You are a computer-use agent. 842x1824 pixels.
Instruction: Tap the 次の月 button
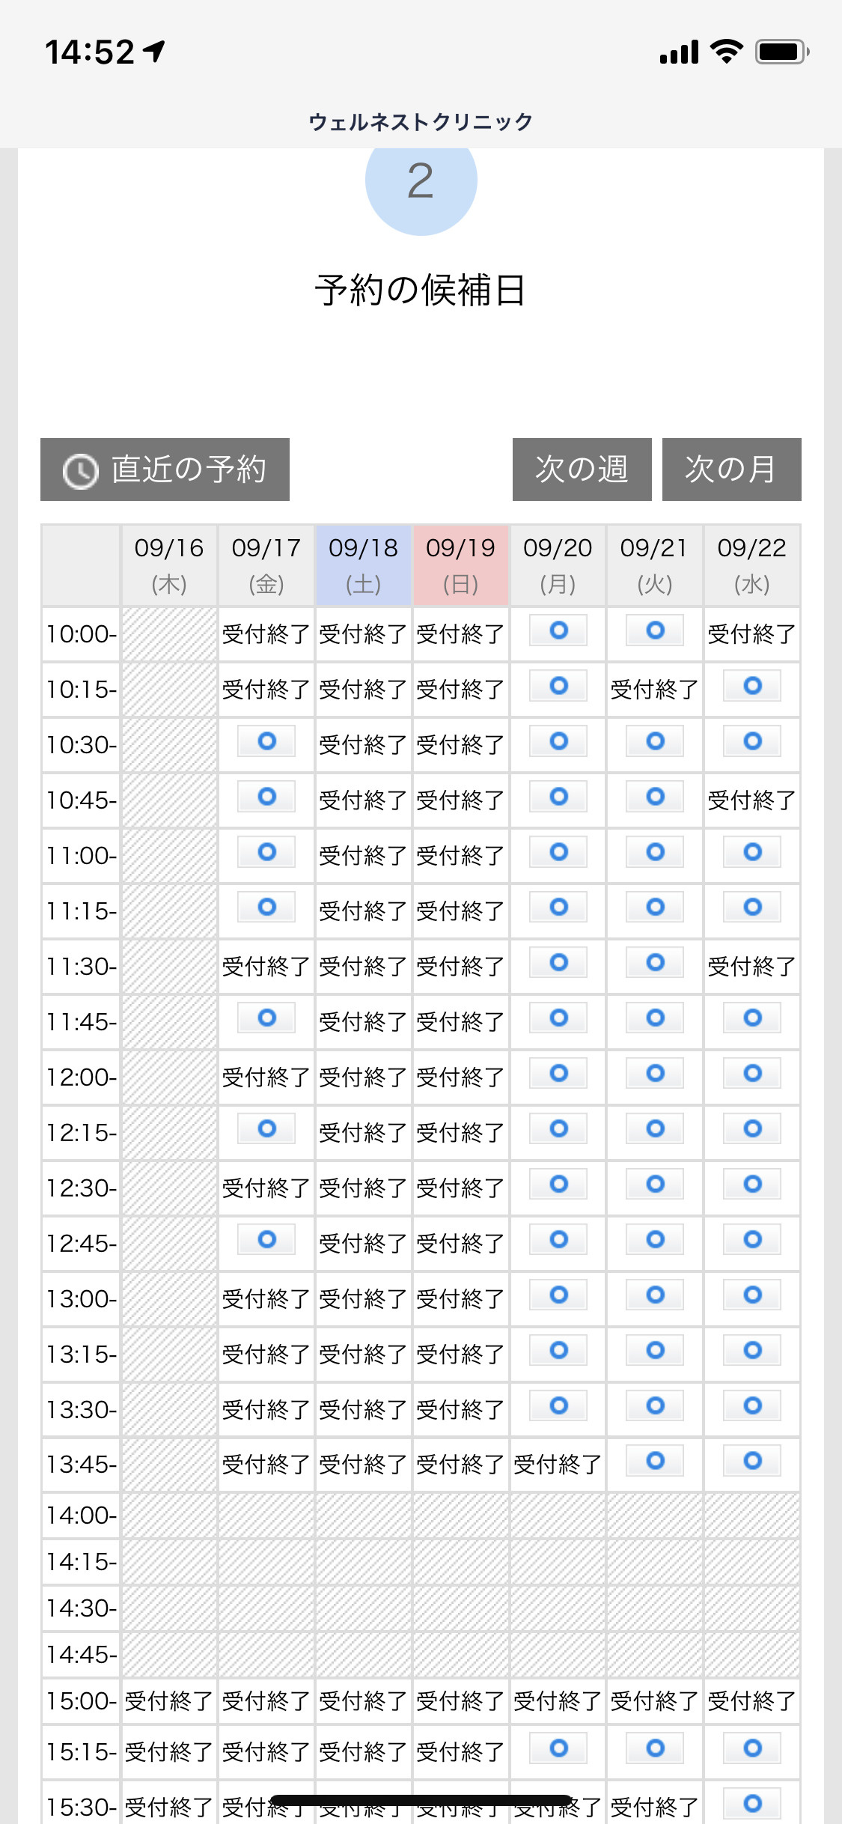point(731,469)
